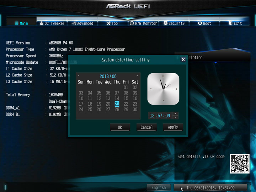Image resolution: width=256 pixels, height=192 pixels.
Task: Click the DDR4_A1 label
Action: click(x=13, y=108)
